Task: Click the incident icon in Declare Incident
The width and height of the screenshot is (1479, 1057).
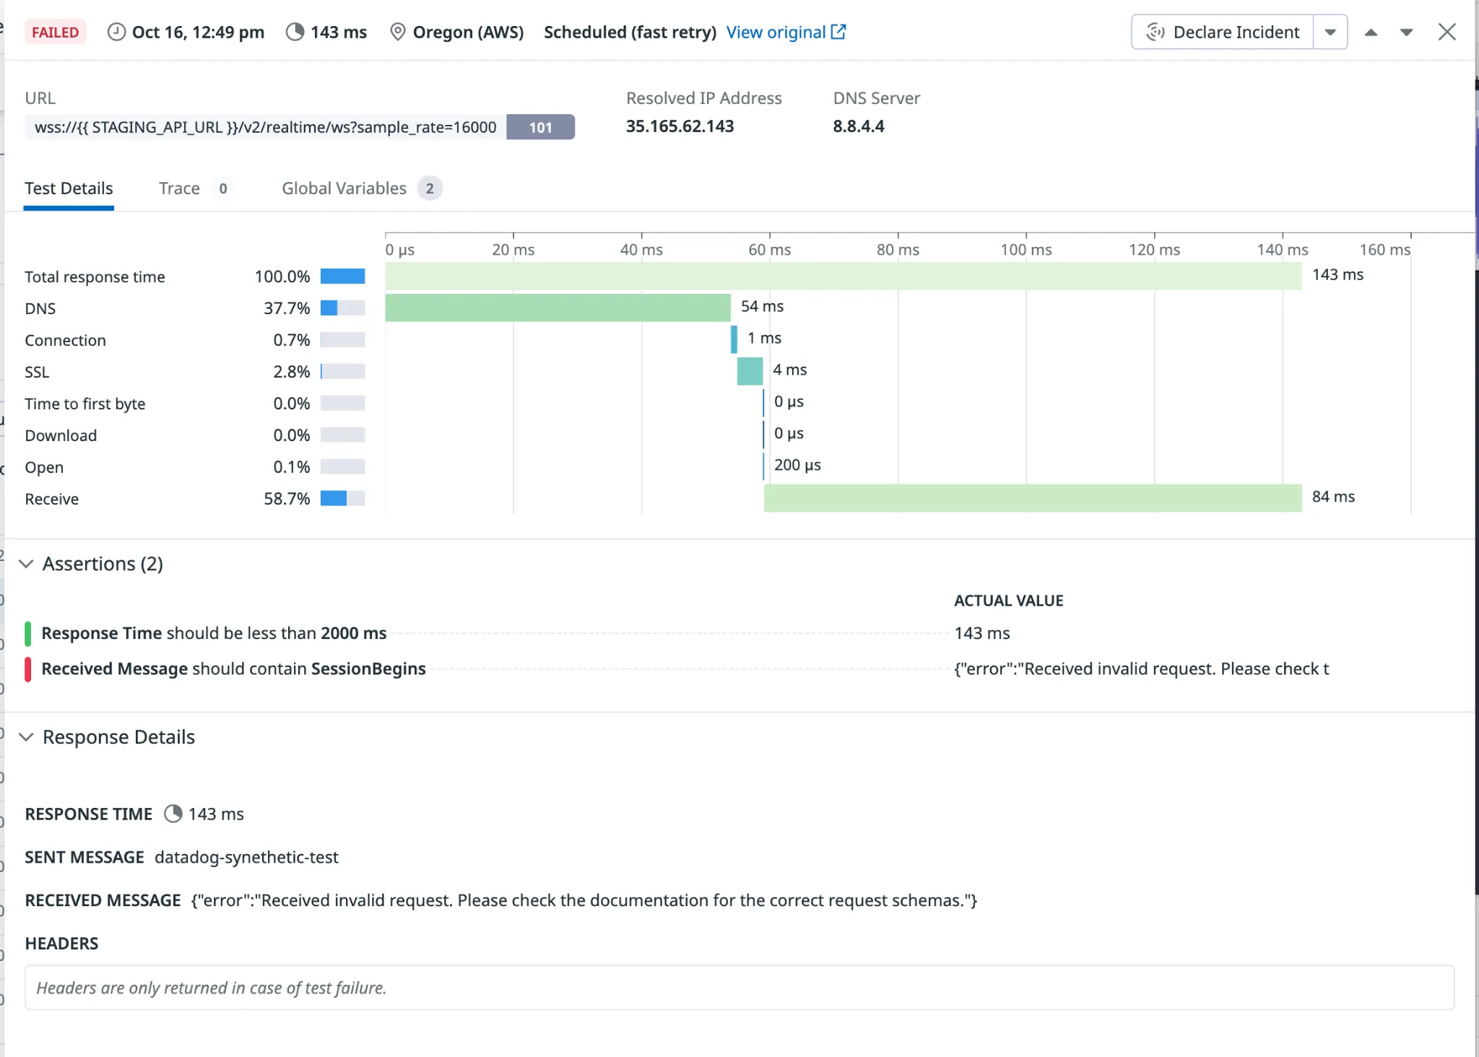Action: tap(1155, 32)
